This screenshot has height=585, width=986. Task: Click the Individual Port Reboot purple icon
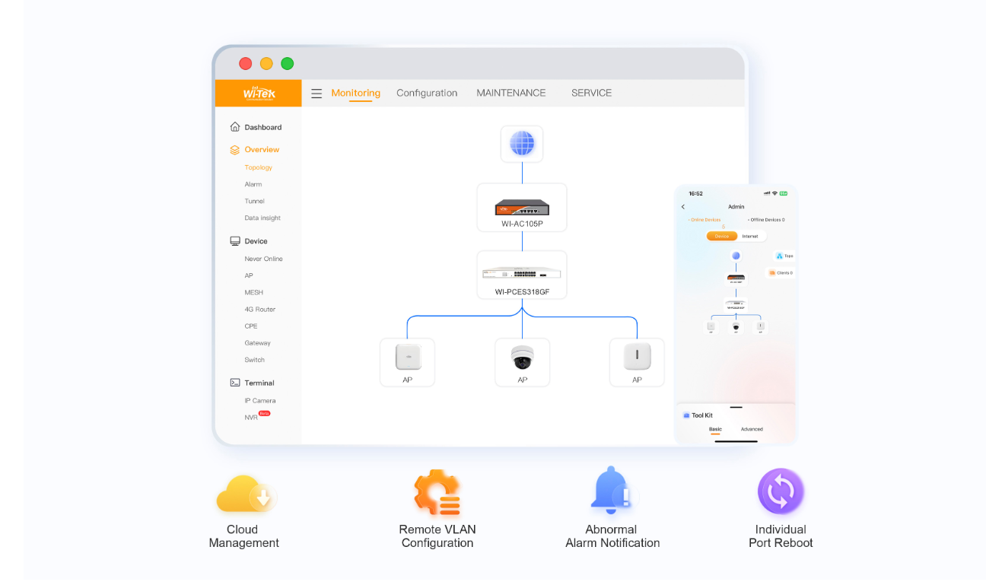[x=781, y=491]
